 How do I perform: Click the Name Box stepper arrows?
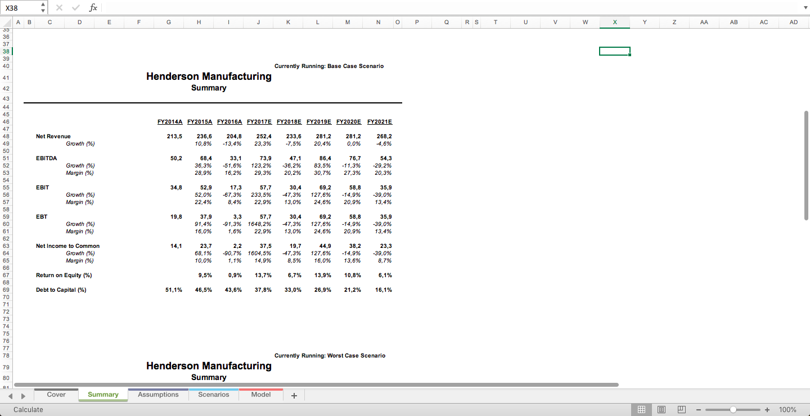click(43, 8)
